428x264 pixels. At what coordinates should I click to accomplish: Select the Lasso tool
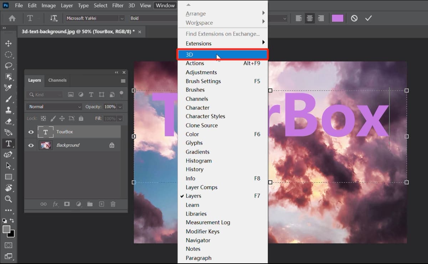point(8,66)
